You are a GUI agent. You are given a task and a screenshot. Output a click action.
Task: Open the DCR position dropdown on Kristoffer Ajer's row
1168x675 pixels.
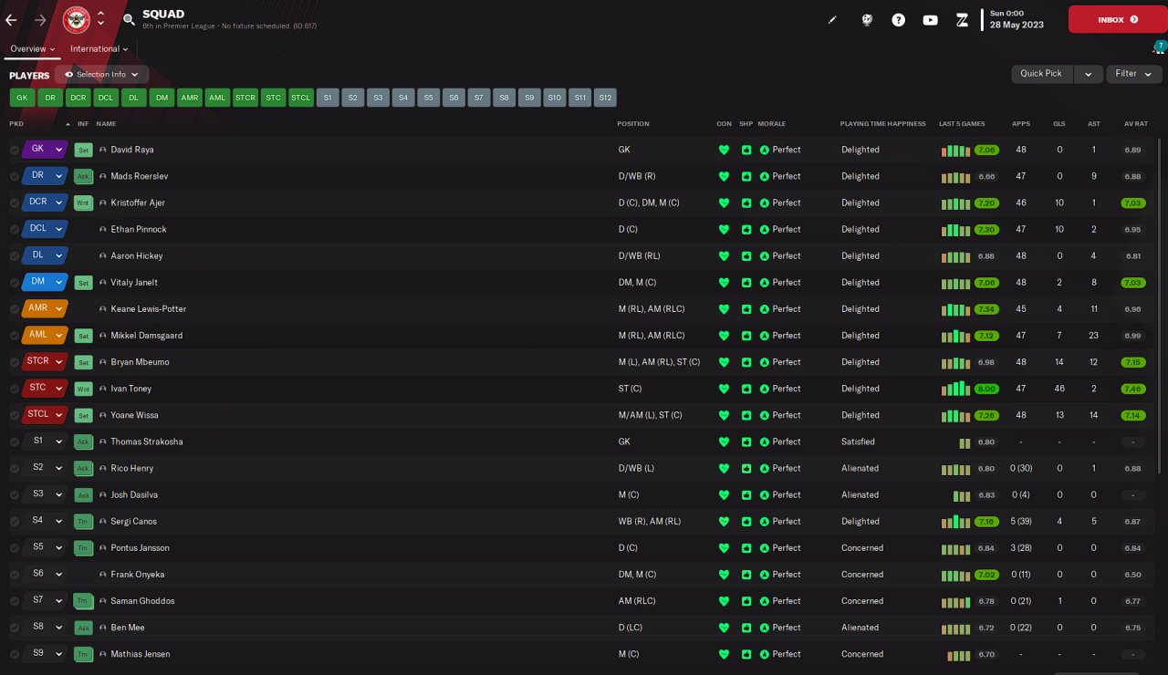click(45, 202)
